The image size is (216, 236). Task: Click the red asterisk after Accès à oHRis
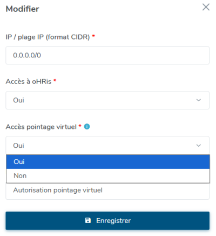click(55, 81)
